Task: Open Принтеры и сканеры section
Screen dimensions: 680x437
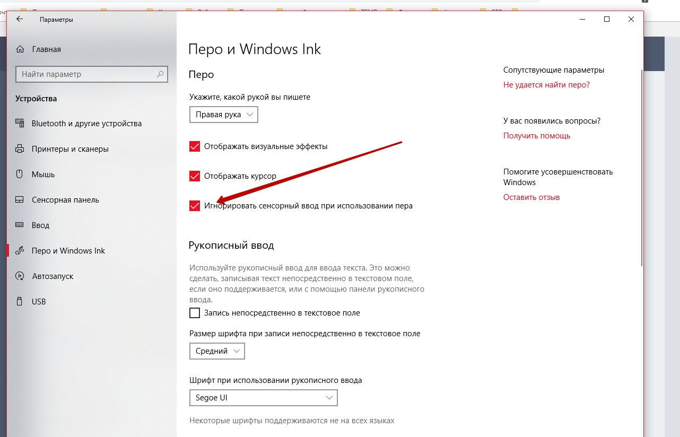Action: [x=70, y=149]
